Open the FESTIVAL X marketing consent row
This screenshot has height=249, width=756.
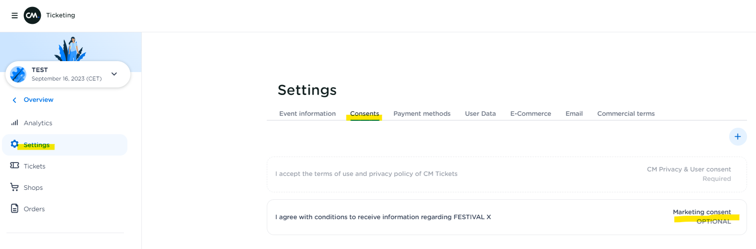point(506,217)
